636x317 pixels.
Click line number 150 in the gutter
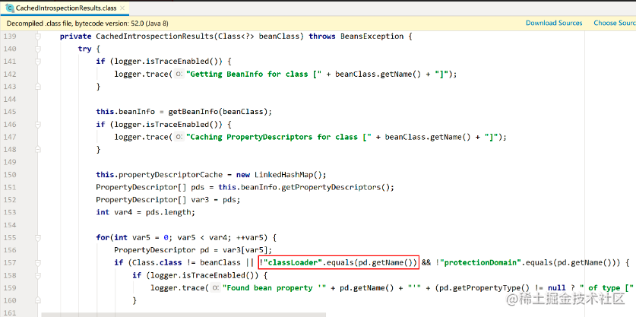click(x=9, y=175)
